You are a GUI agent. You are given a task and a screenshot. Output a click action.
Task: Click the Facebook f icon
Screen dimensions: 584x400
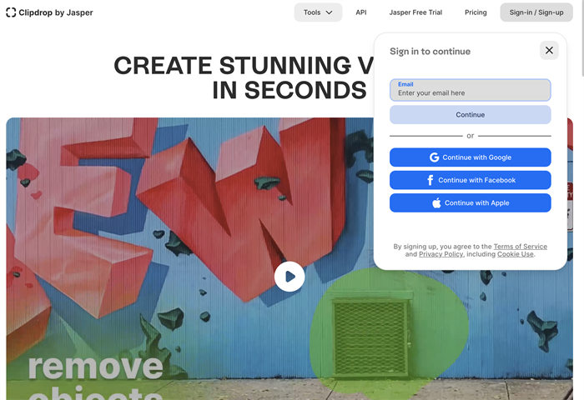[x=430, y=180]
